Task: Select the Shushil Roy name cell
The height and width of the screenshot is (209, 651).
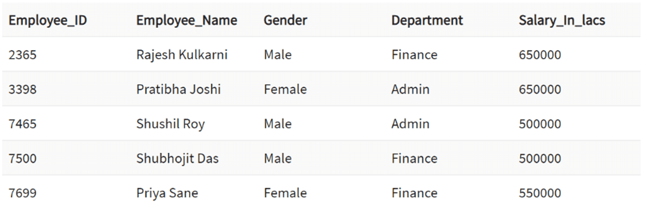Action: click(x=171, y=124)
